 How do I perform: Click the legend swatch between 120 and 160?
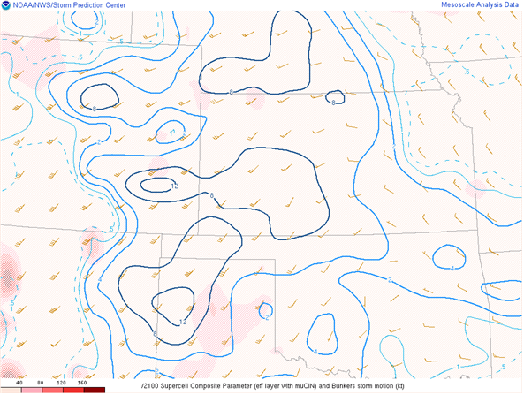[x=73, y=390]
